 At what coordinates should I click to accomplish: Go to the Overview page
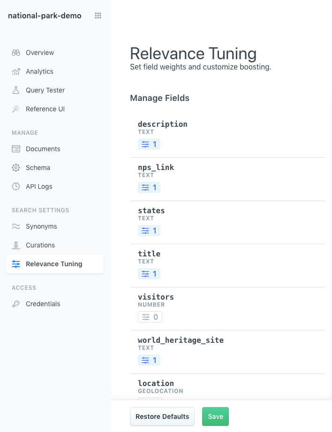pos(40,53)
